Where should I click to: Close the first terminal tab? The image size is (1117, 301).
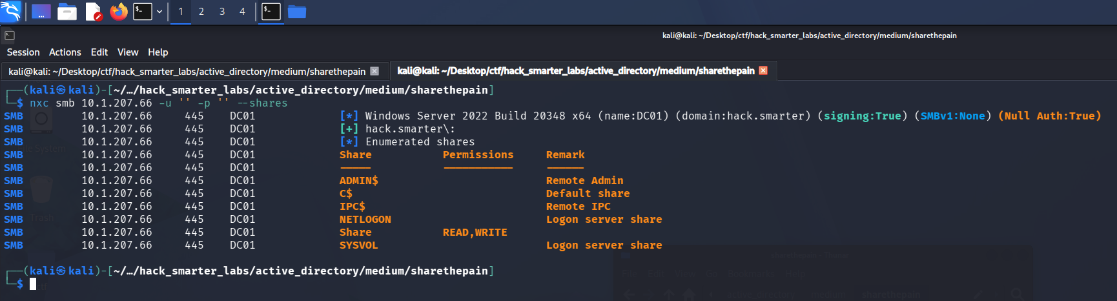(x=374, y=71)
